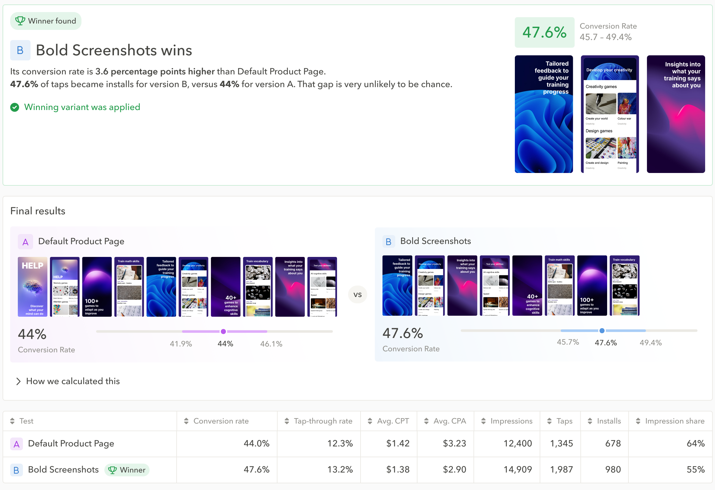Click the Winner badge in Bold Screenshots row

(x=127, y=470)
